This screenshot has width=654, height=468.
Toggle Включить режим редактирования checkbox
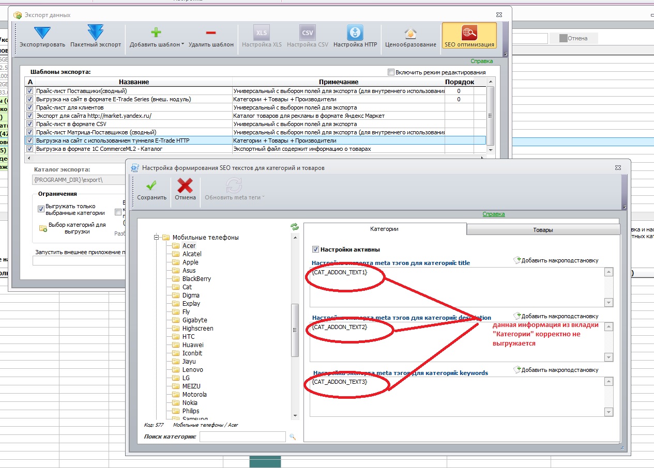pos(391,72)
